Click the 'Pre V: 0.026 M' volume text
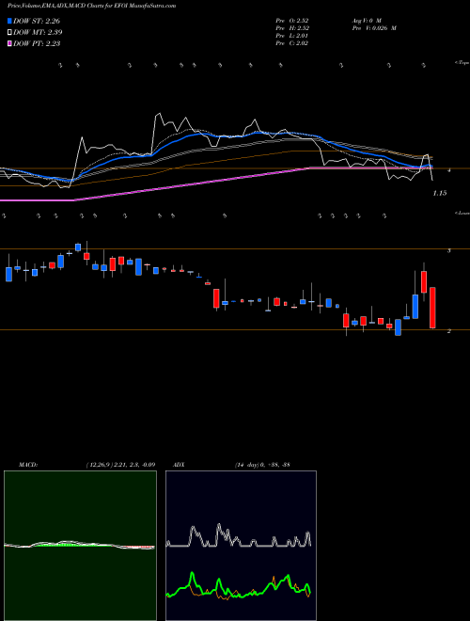Screen dimensions: 470x621 coord(374,28)
